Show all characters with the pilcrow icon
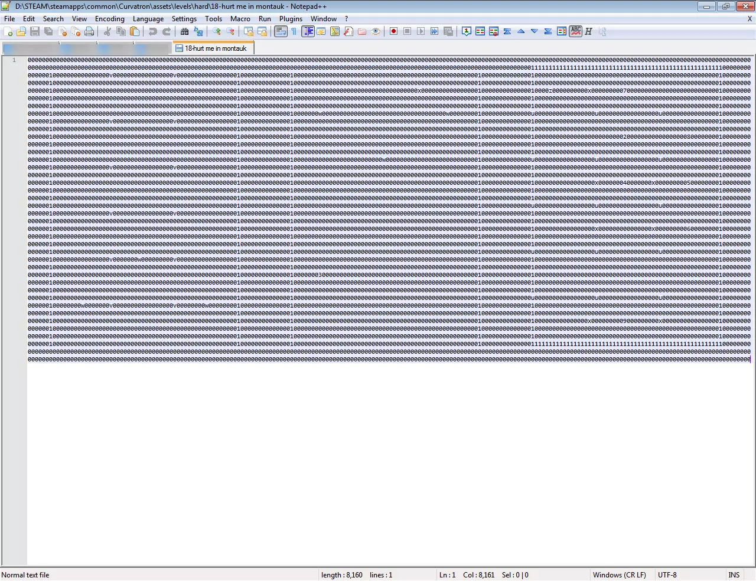Viewport: 756px width, 581px height. pos(294,31)
